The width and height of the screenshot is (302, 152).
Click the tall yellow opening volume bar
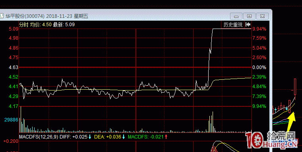(x=21, y=119)
